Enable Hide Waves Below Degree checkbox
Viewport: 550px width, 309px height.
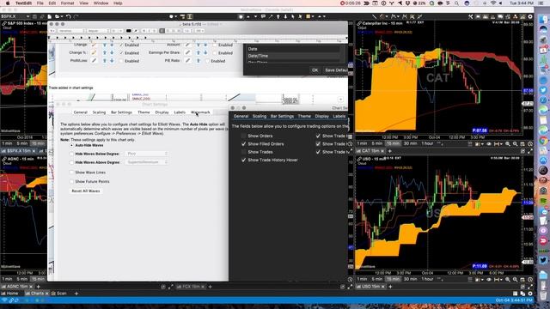[72, 154]
